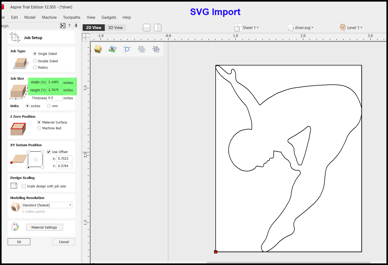Screen dimensions: 388x265
Task: Open the Modeling Resolution dropdown
Action: click(x=47, y=205)
